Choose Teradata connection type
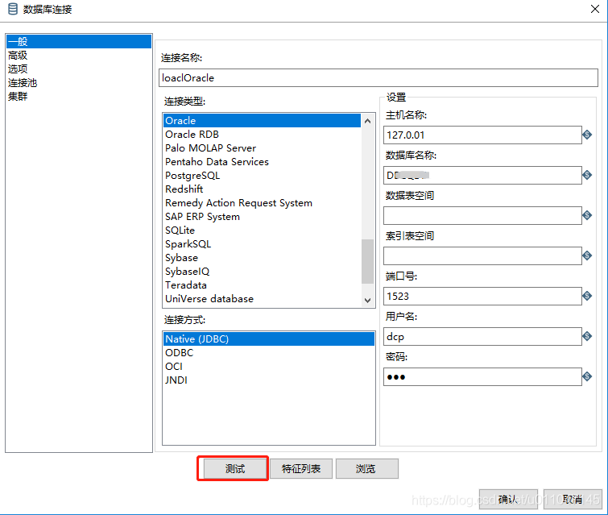 (262, 284)
